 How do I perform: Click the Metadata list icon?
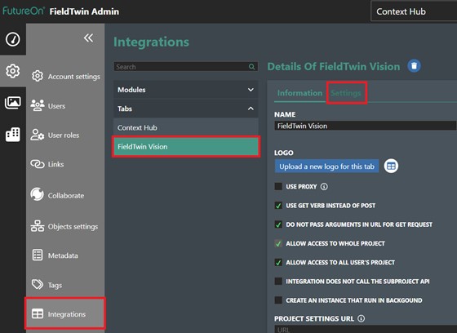38,255
